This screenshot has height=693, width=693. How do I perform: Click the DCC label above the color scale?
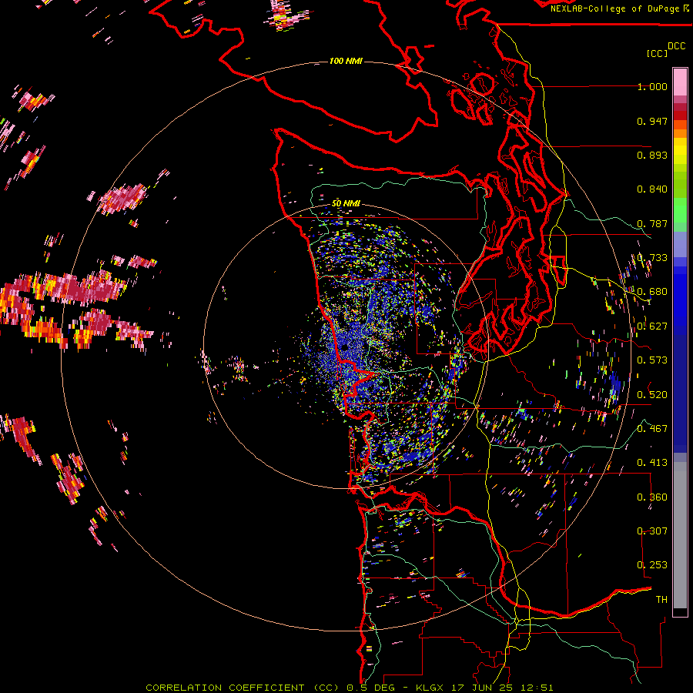[676, 46]
